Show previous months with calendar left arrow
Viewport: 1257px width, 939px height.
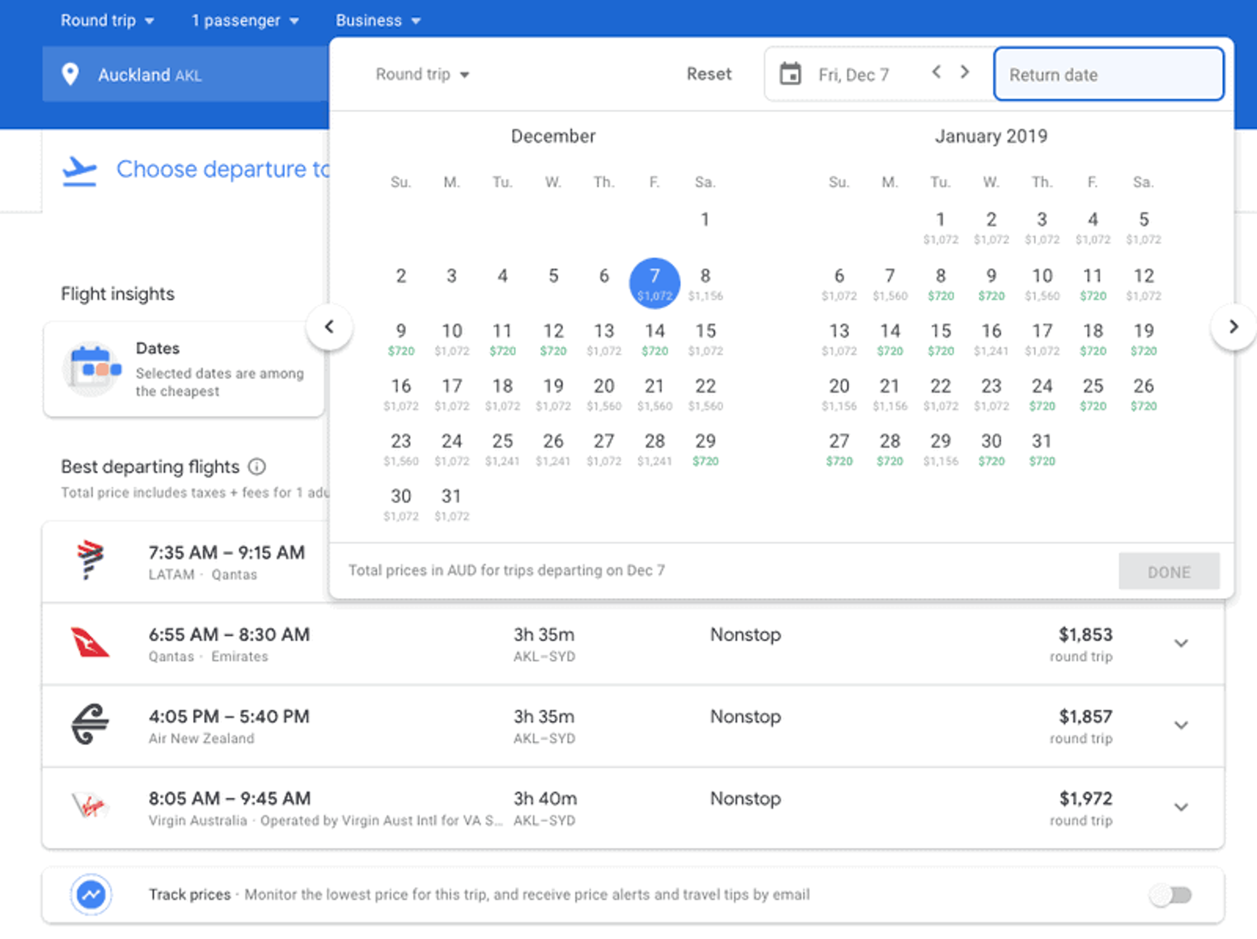[x=329, y=327]
